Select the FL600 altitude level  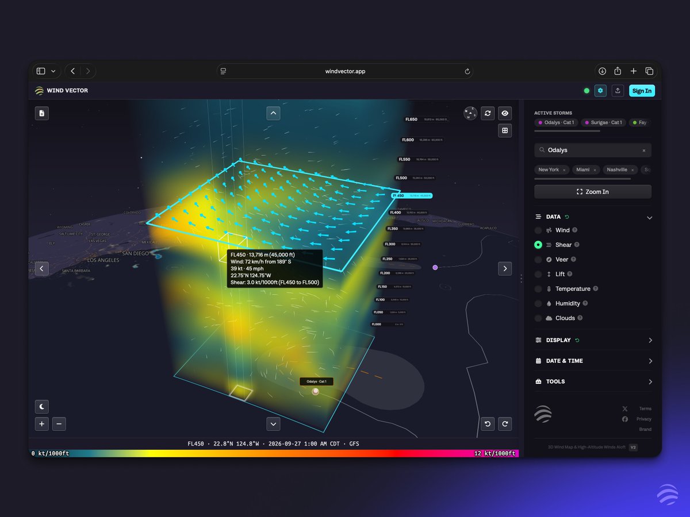pos(423,140)
